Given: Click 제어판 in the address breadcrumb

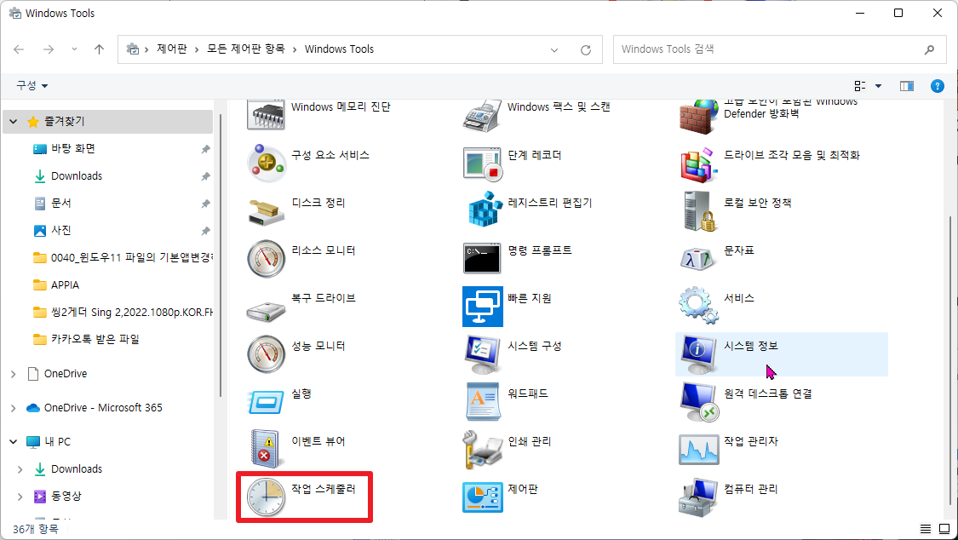Looking at the screenshot, I should (x=172, y=49).
